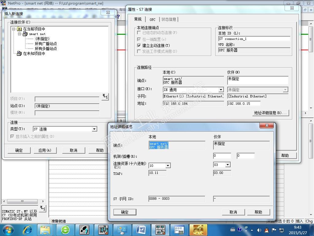Click the partner rack field in 地址详细信息

(222, 156)
